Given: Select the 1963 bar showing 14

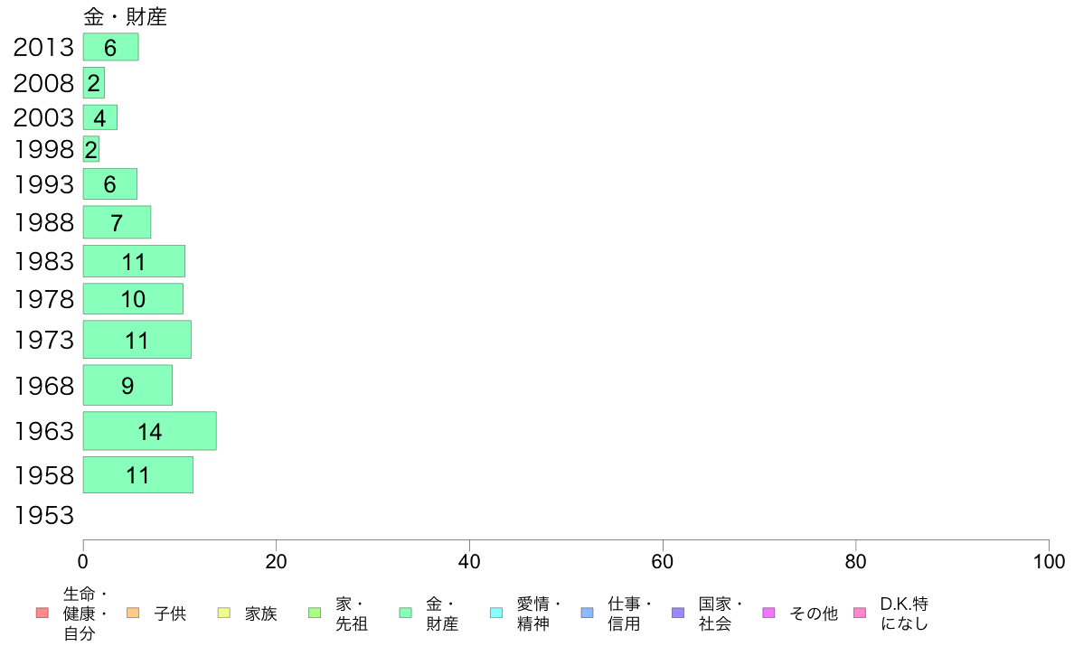Looking at the screenshot, I should 150,431.
